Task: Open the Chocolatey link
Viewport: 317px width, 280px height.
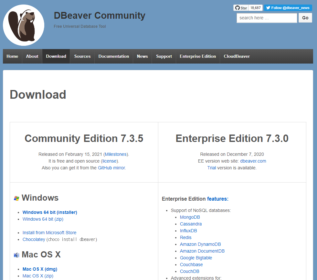Action: point(34,239)
